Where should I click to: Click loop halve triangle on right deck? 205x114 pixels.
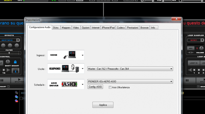click(x=190, y=70)
